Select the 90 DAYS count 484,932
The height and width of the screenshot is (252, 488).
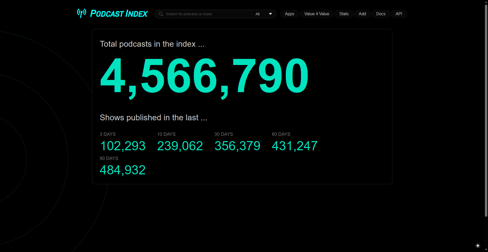[x=123, y=170]
